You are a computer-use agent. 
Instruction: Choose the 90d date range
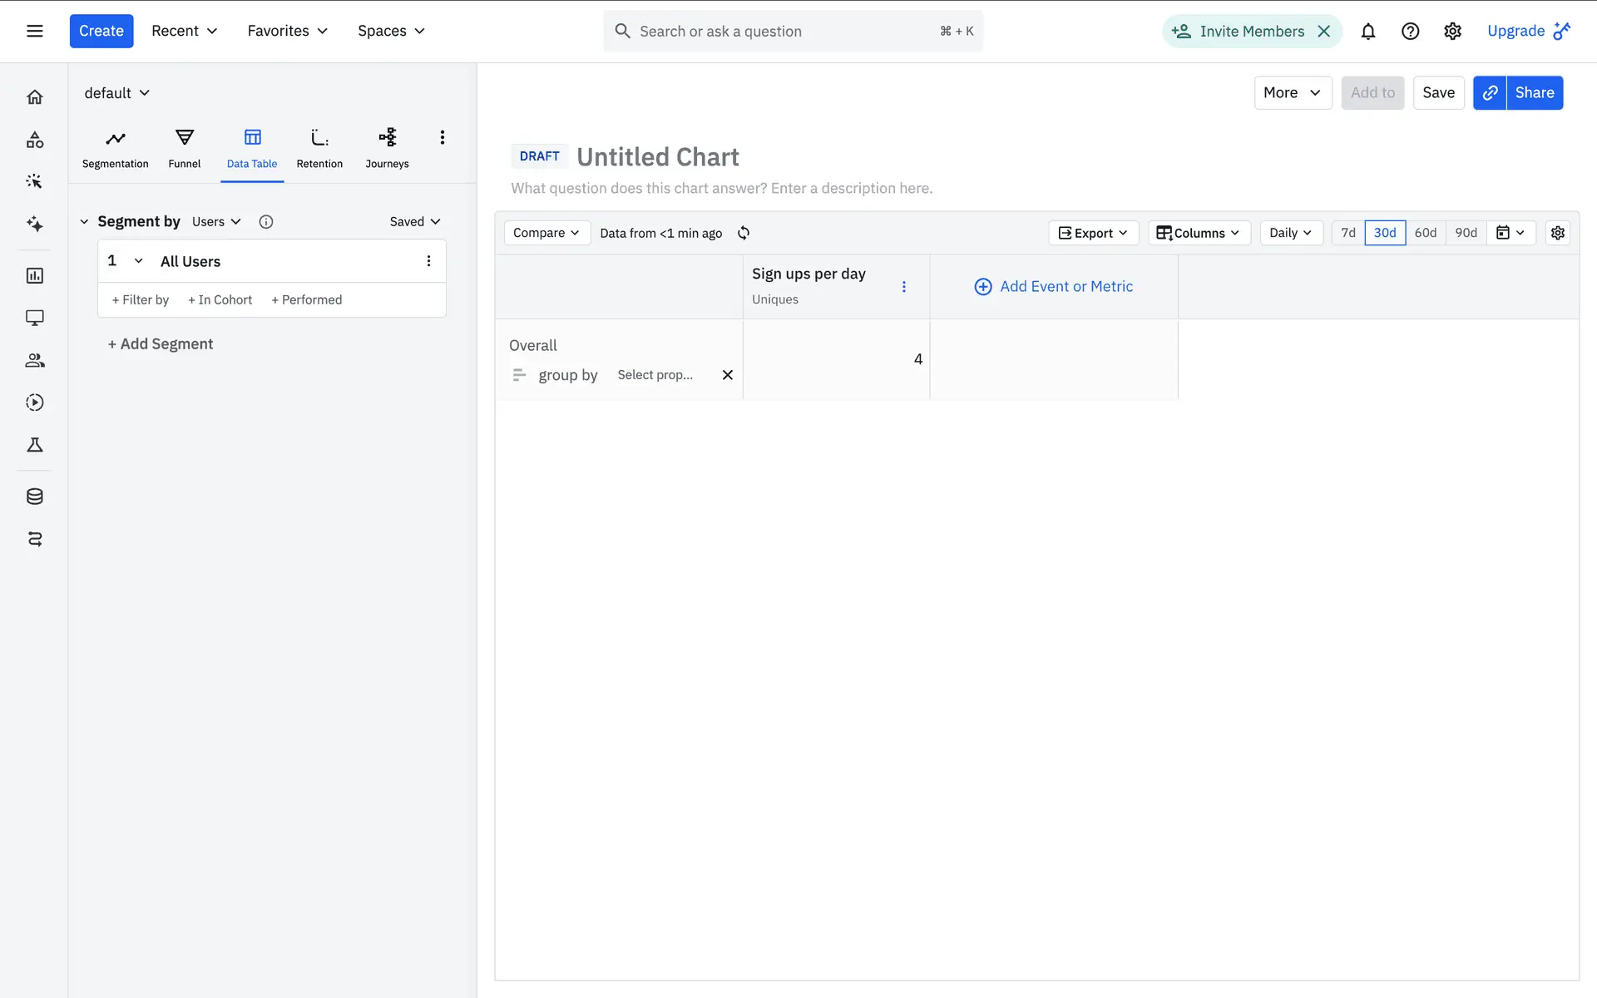coord(1466,233)
